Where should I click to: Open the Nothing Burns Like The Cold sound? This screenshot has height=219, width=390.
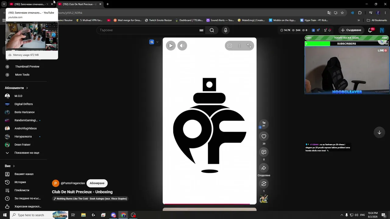click(x=90, y=199)
